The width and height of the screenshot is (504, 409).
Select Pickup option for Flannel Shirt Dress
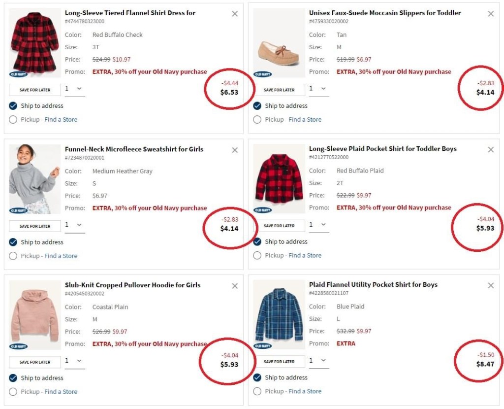click(x=13, y=119)
